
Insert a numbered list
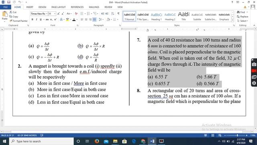click(89, 14)
